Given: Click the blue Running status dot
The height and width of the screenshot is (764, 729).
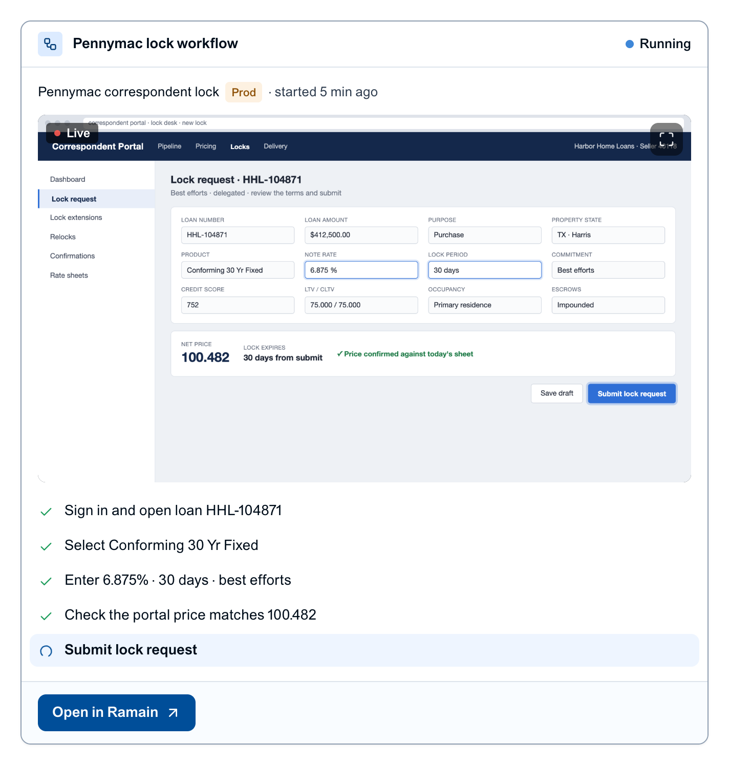Looking at the screenshot, I should [630, 44].
